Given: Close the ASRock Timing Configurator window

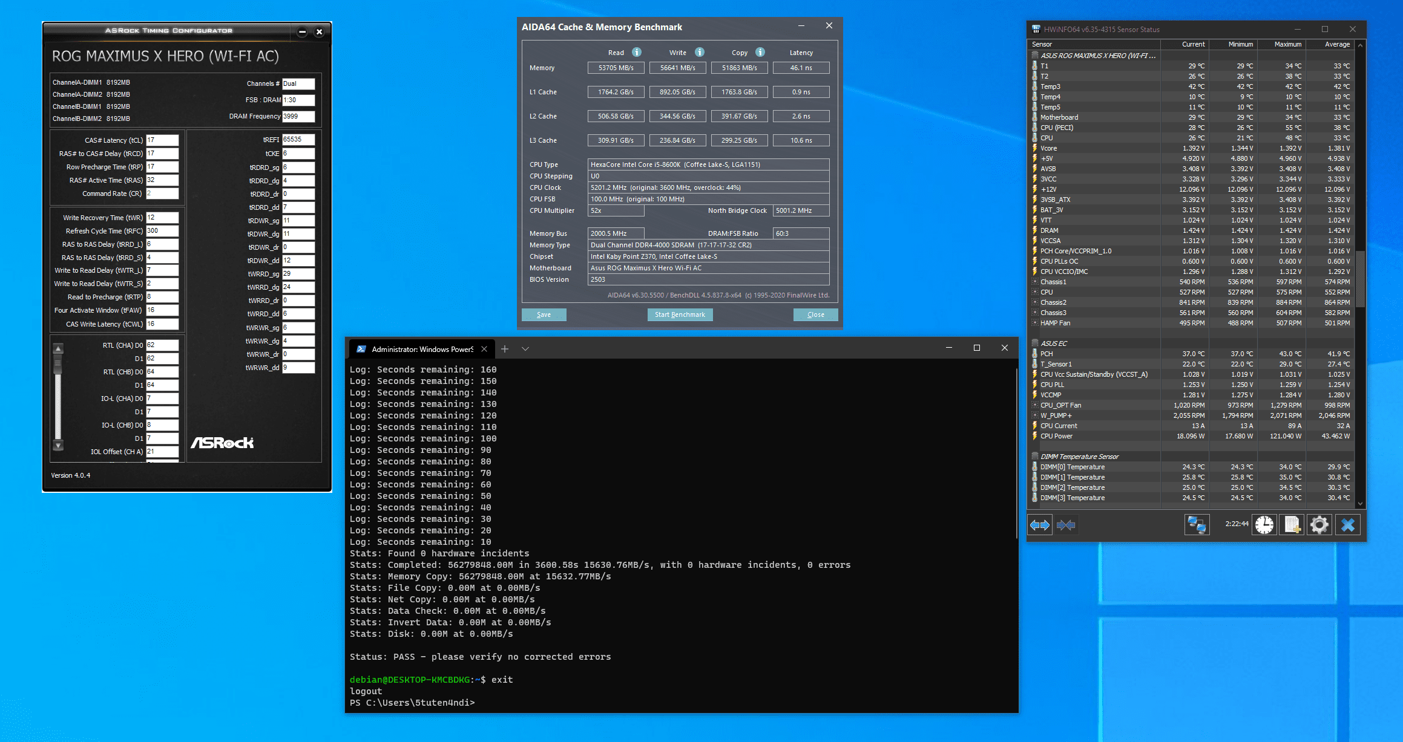Looking at the screenshot, I should coord(320,31).
